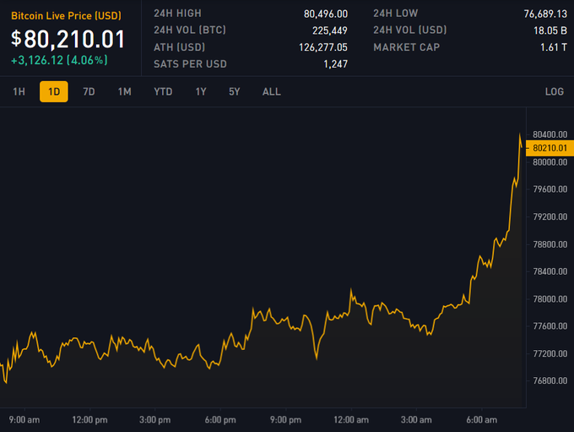
Task: Click the 3:00 pm x-axis label
Action: [154, 420]
